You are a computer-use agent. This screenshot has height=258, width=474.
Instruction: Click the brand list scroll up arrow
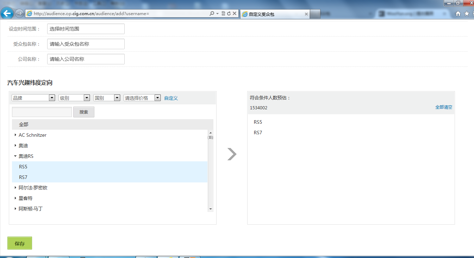(211, 133)
